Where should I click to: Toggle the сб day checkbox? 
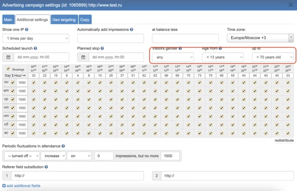point(13,125)
